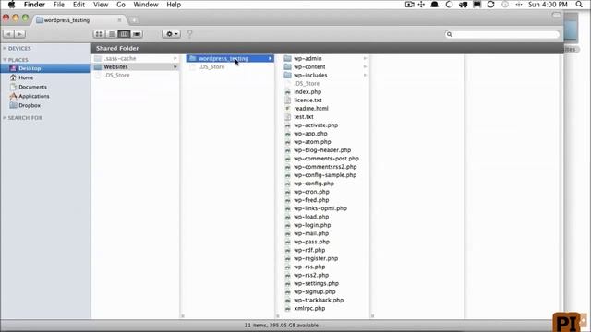The width and height of the screenshot is (591, 332).
Task: Select the wp-activate.php file
Action: [316, 125]
